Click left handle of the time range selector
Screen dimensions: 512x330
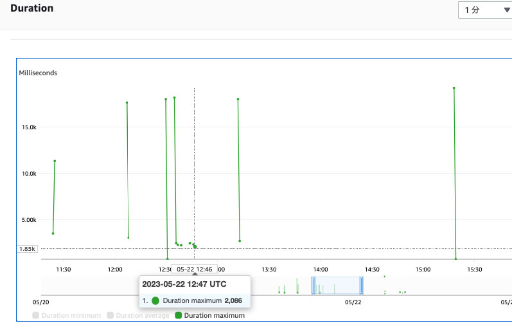(x=313, y=285)
